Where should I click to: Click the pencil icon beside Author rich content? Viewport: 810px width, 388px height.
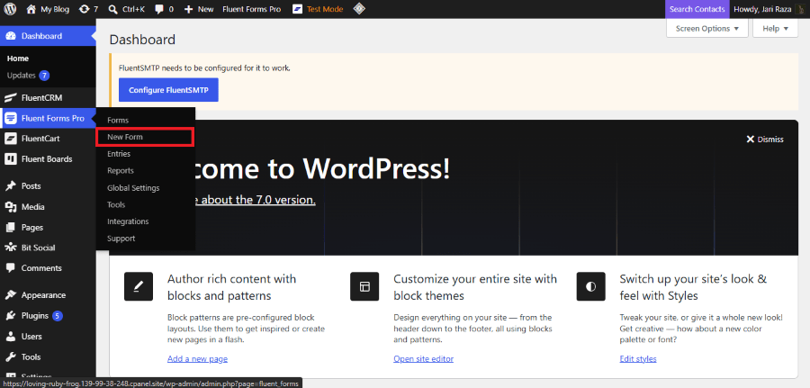tap(139, 286)
